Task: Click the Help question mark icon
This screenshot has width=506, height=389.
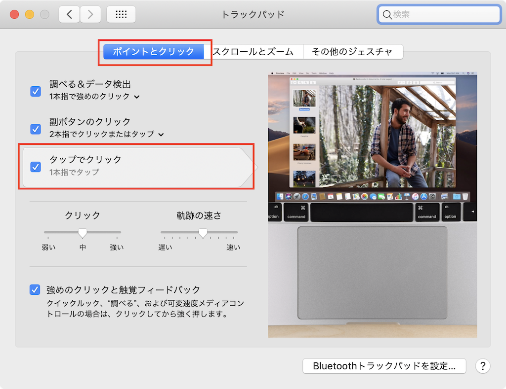Action: click(x=483, y=366)
